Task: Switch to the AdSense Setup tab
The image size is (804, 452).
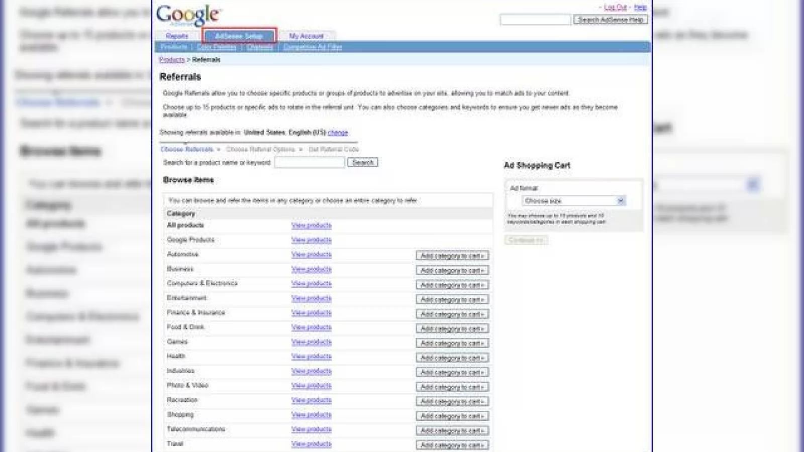Action: coord(239,36)
